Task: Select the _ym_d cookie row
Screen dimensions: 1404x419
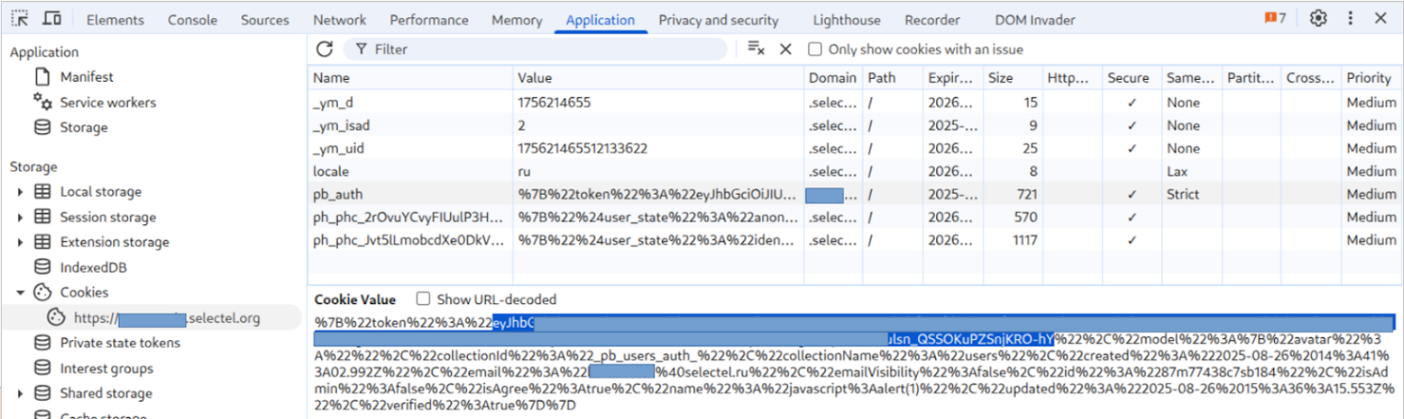Action: click(855, 103)
